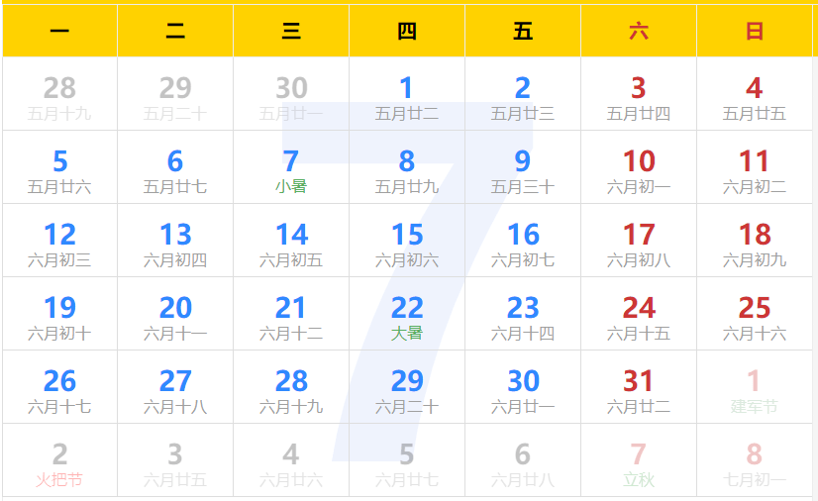Select date 21 labeled 六月十二
818x501 pixels.
291,314
